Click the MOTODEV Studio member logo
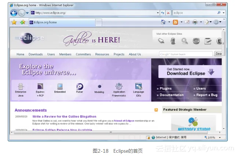This screenshot has width=238, height=156. pyautogui.click(x=194, y=123)
